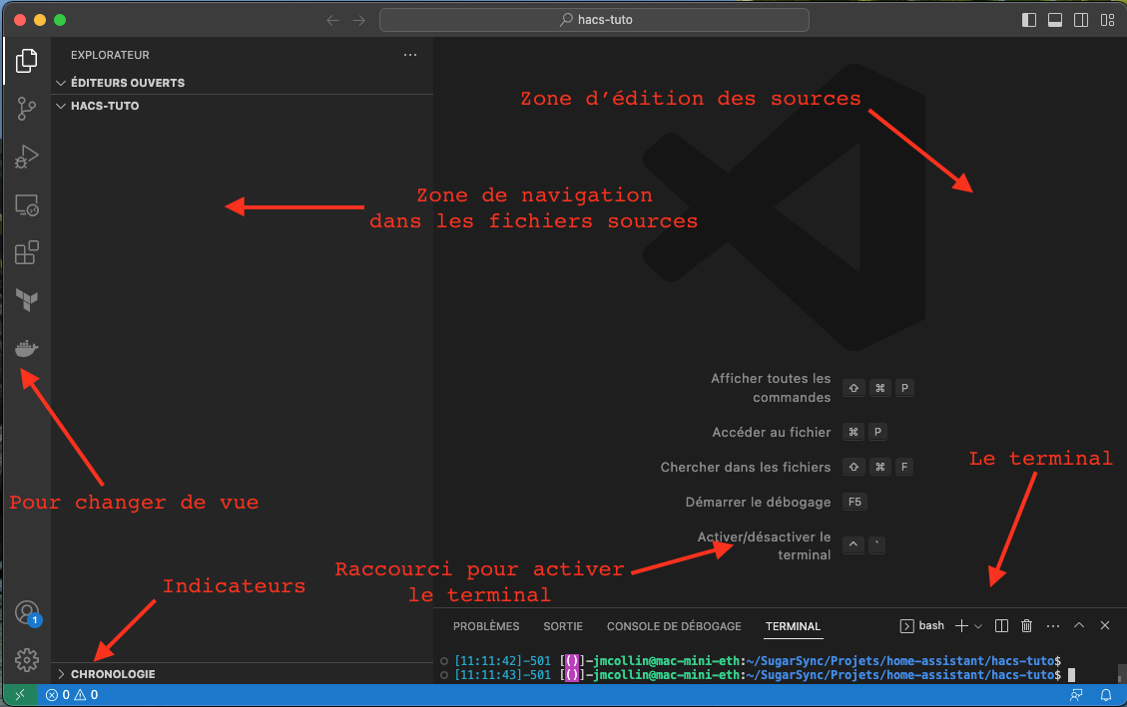Click the terminal scrollbar
1127x707 pixels.
[1121, 672]
